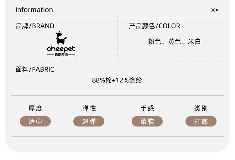Screen dimensions: 235x160
Task: Expand the Information section with >> arrows
Action: pos(214,10)
